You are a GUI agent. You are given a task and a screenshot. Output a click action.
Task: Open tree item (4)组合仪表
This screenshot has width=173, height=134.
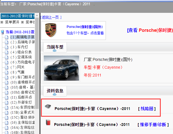21,52
